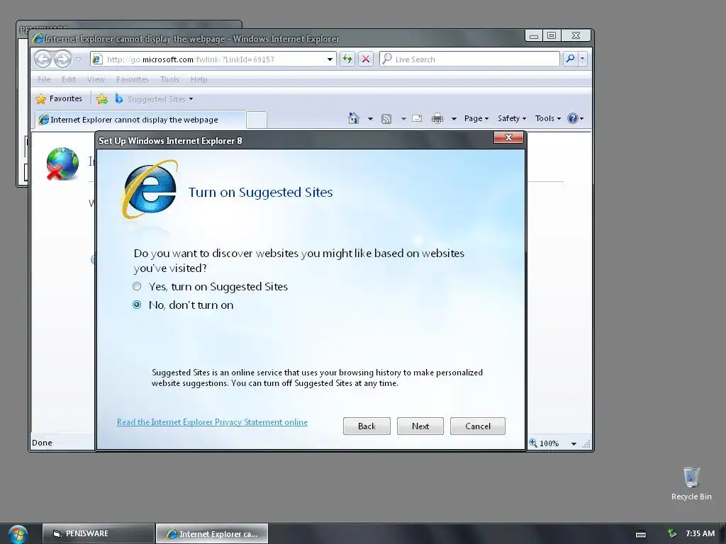
Task: Open the zoom level dropdown arrow
Action: tap(574, 443)
